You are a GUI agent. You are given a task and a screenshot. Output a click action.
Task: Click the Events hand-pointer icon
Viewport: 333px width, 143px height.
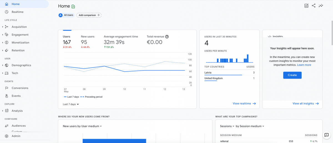coord(7,96)
